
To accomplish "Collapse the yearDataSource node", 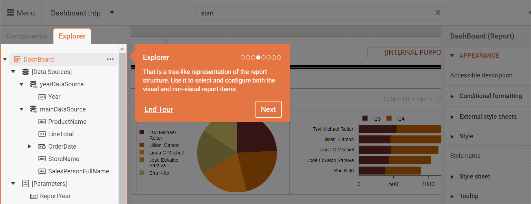I will click(21, 84).
